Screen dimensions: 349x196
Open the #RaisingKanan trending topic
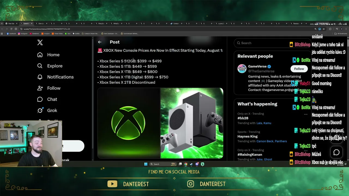tap(250, 155)
